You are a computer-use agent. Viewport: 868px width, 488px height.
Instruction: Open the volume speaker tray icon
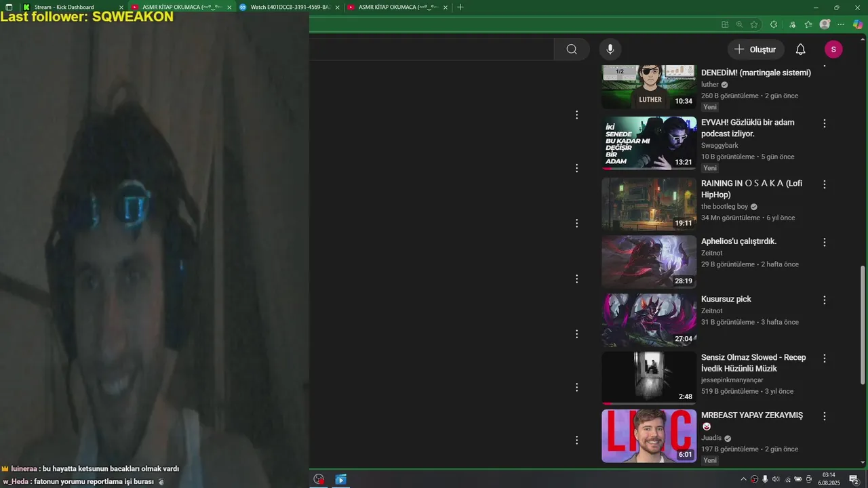[x=776, y=479]
